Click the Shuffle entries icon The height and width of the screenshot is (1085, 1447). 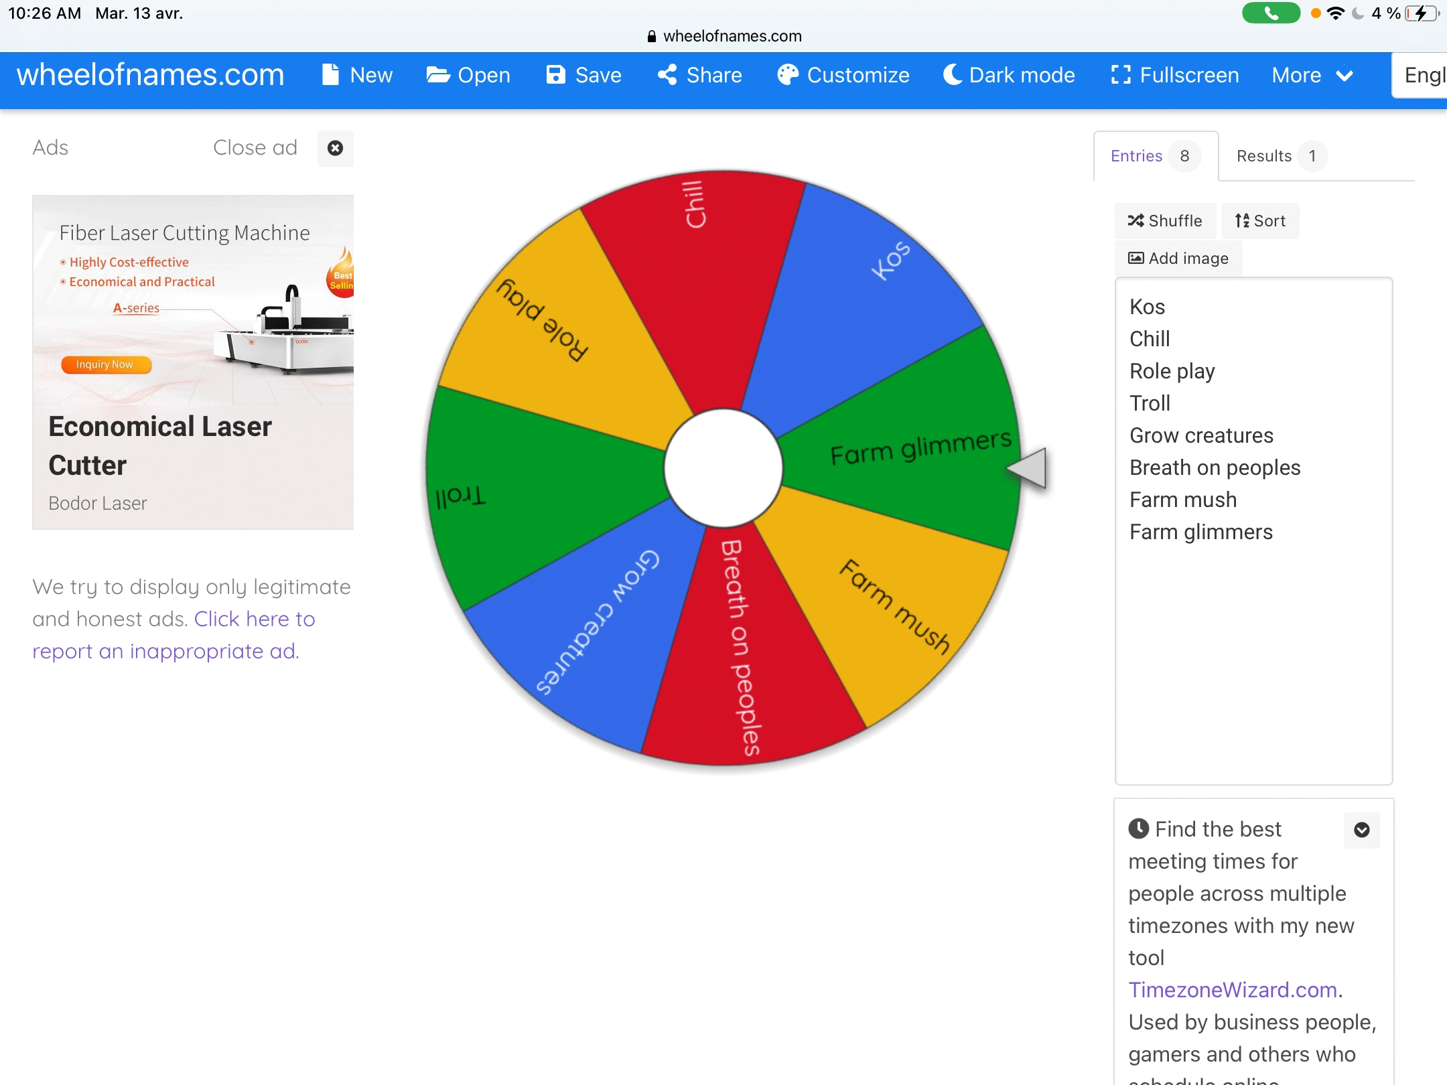[x=1137, y=221]
